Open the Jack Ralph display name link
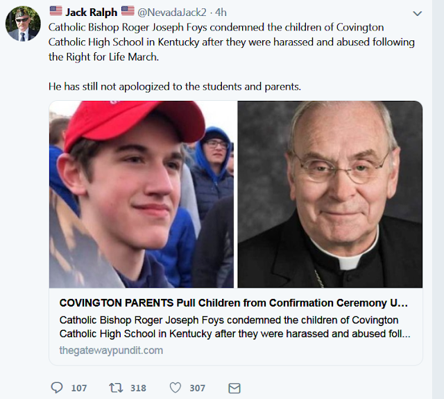Image resolution: width=444 pixels, height=399 pixels. click(92, 12)
